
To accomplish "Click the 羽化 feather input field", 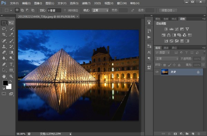I will click(54, 10).
